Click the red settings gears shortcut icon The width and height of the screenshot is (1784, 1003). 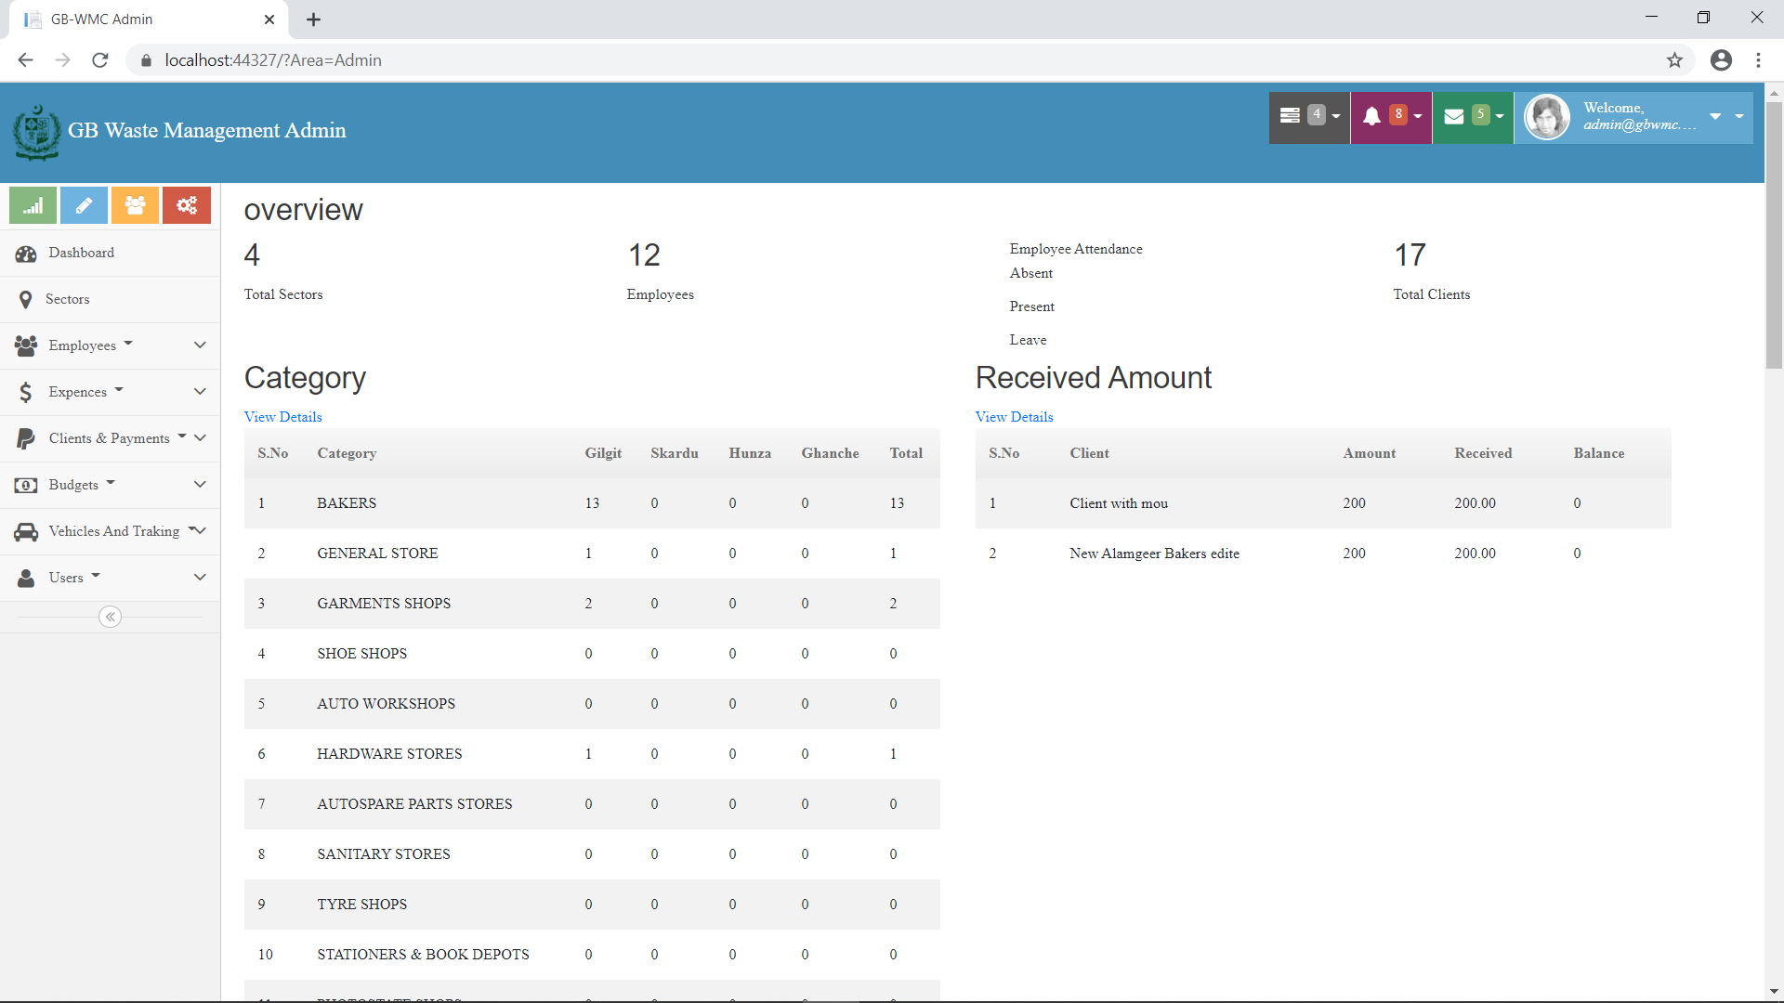click(x=187, y=205)
